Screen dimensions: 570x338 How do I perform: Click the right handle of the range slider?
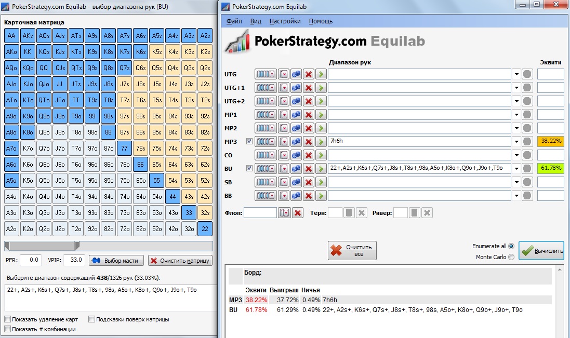(77, 246)
